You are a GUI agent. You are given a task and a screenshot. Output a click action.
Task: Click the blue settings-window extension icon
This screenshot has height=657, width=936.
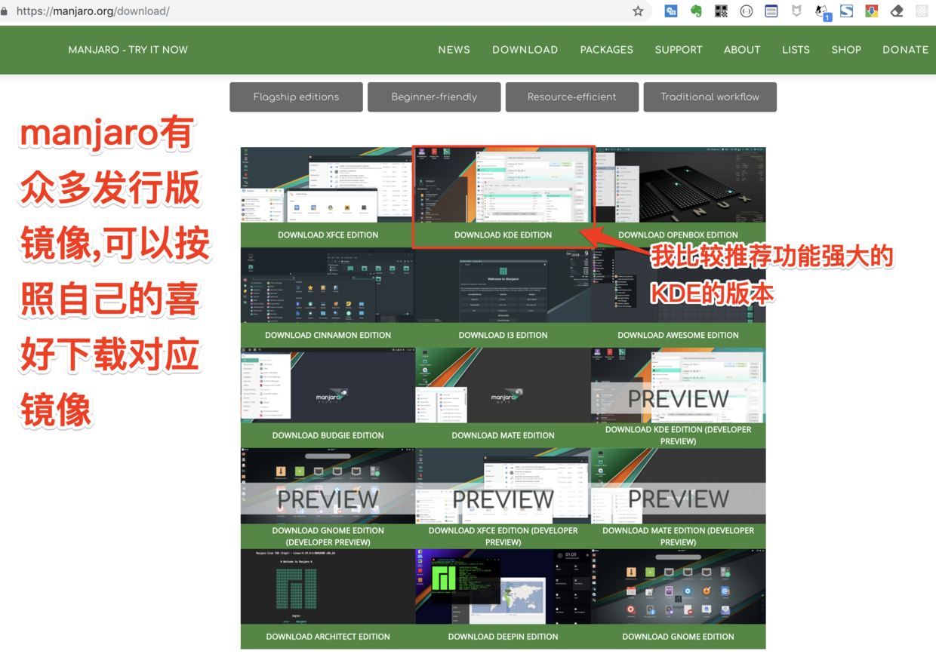click(671, 11)
